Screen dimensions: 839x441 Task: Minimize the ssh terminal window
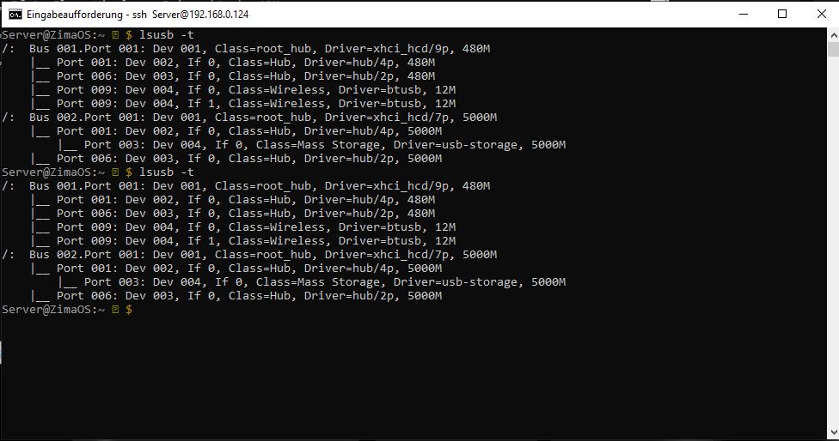point(742,14)
